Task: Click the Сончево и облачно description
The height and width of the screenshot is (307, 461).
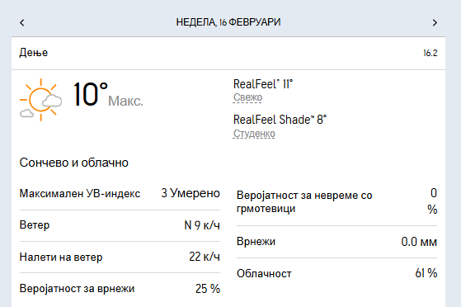Action: pyautogui.click(x=73, y=163)
